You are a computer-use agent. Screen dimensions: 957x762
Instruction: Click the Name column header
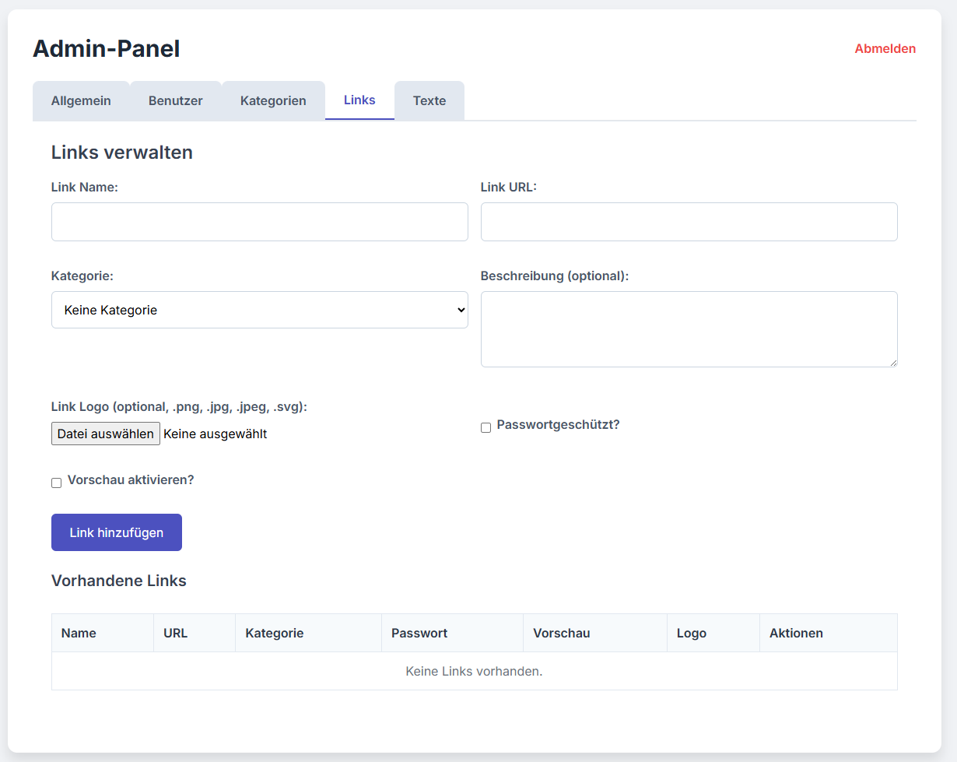coord(78,633)
